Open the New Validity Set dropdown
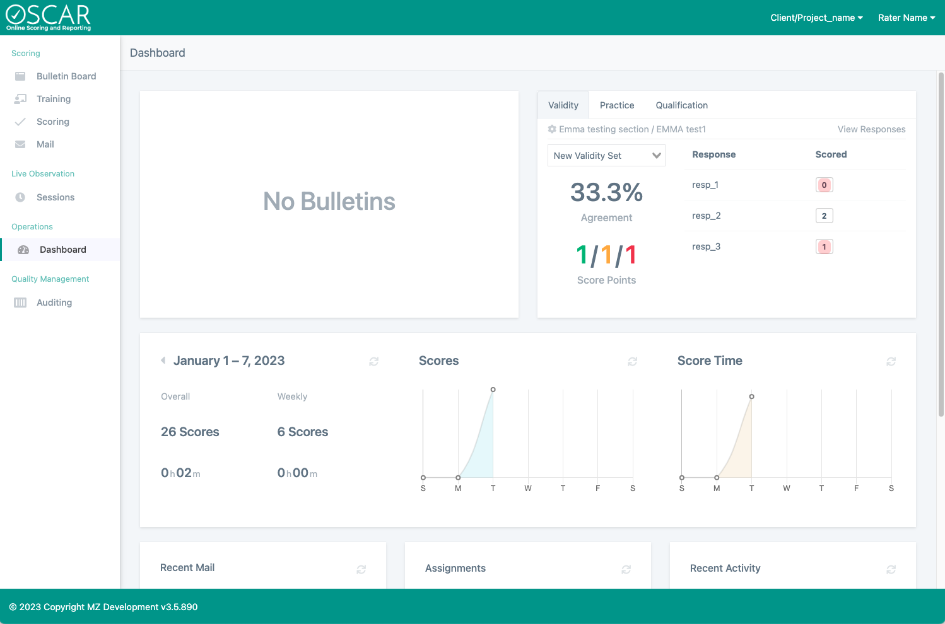The width and height of the screenshot is (945, 624). point(606,156)
